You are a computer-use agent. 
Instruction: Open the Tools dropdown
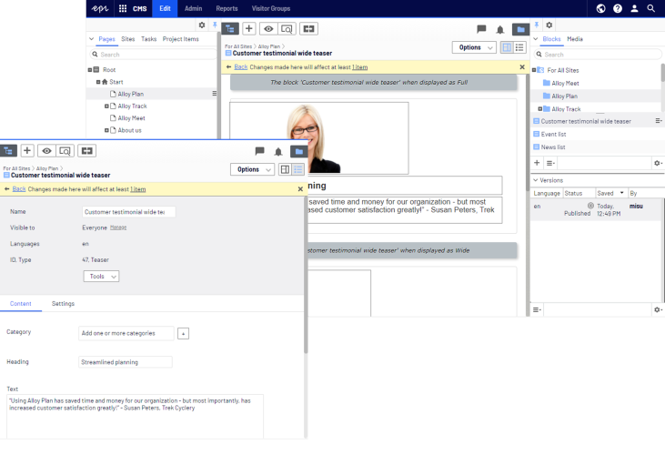tap(101, 277)
